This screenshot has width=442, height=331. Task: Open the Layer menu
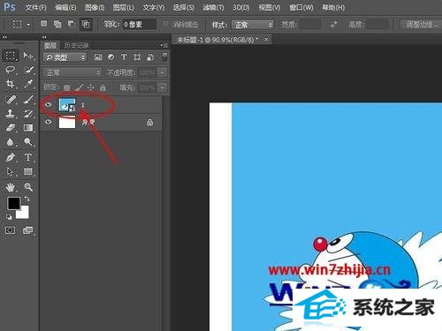124,7
